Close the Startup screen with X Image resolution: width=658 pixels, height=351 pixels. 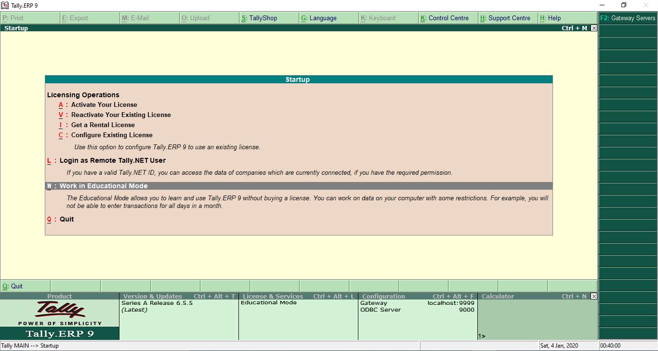click(594, 28)
